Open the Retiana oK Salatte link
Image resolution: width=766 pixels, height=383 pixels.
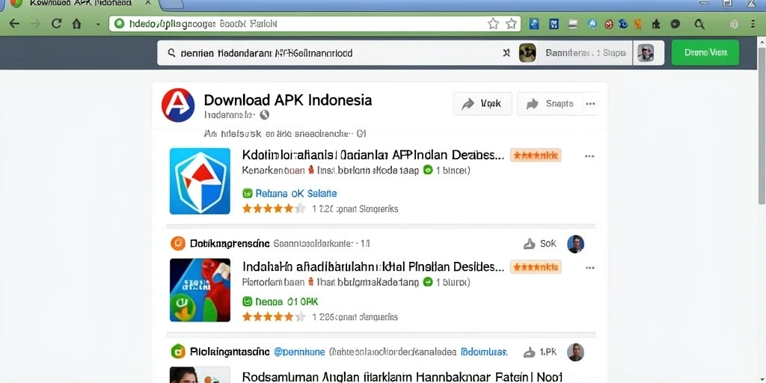[296, 194]
